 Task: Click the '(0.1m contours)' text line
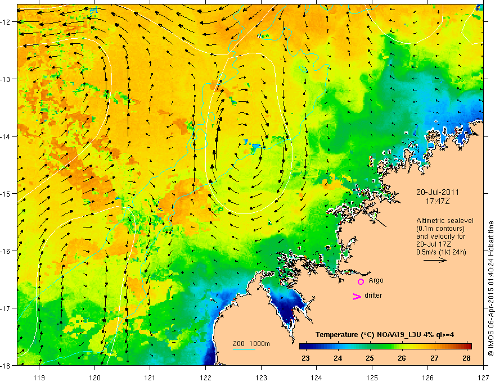(440, 229)
